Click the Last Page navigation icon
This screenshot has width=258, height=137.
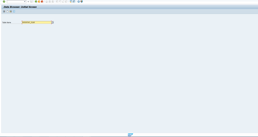click(66, 2)
